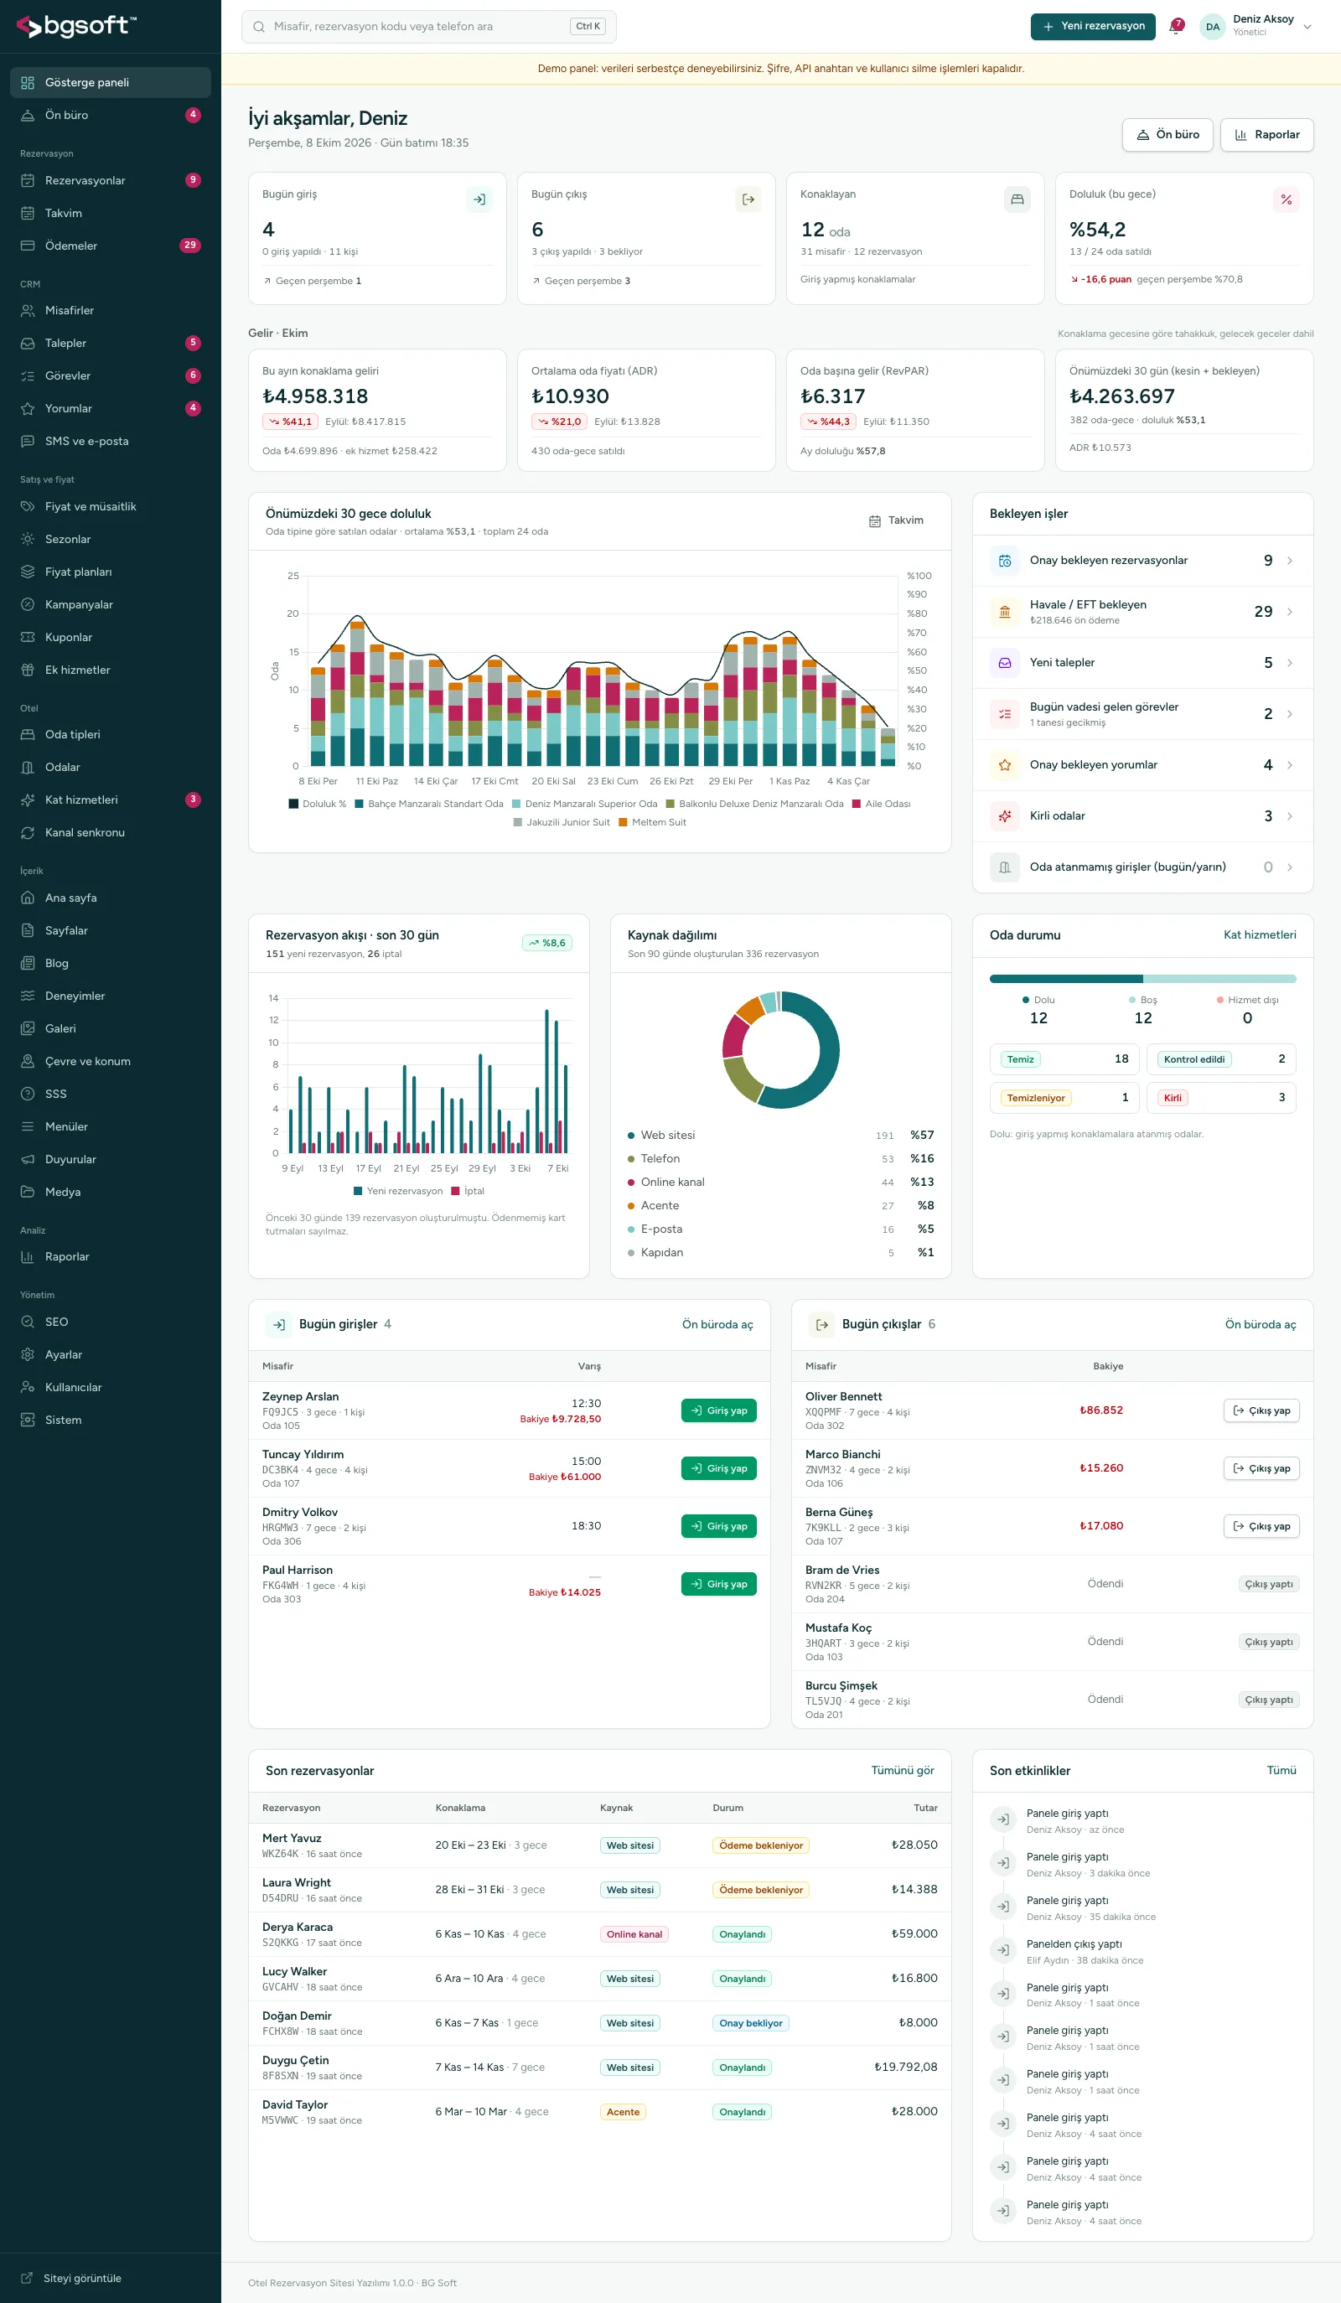Toggle İptal legend in reservation flow chart

pos(468,1191)
